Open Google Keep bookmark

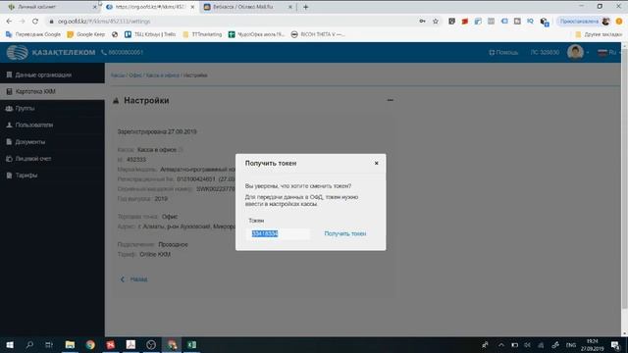point(86,34)
